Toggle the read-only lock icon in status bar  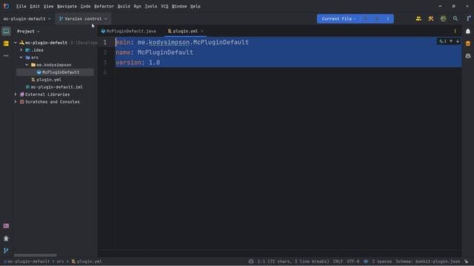coord(466,262)
